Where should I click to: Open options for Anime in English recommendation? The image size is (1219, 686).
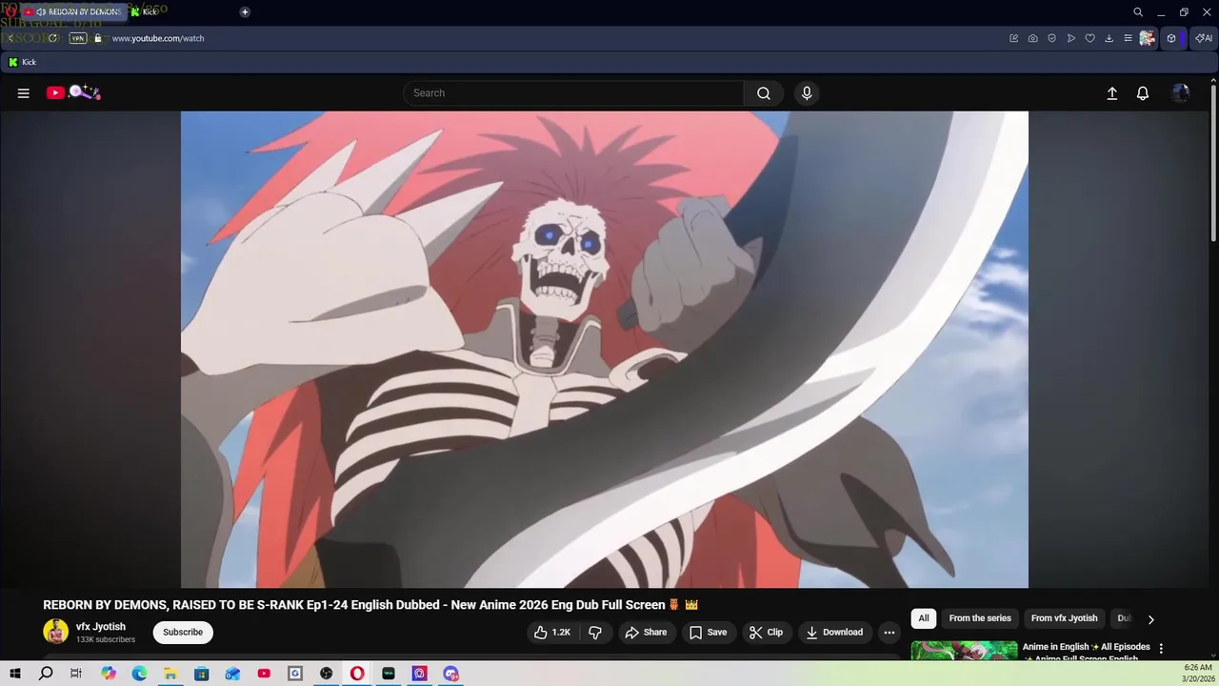(1161, 649)
